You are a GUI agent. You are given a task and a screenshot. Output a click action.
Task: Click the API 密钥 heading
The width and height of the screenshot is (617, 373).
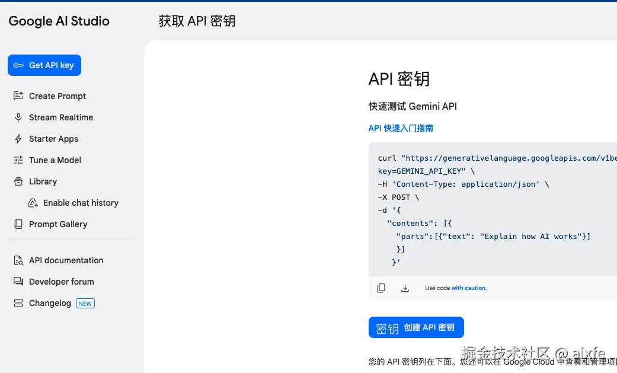[x=399, y=79]
